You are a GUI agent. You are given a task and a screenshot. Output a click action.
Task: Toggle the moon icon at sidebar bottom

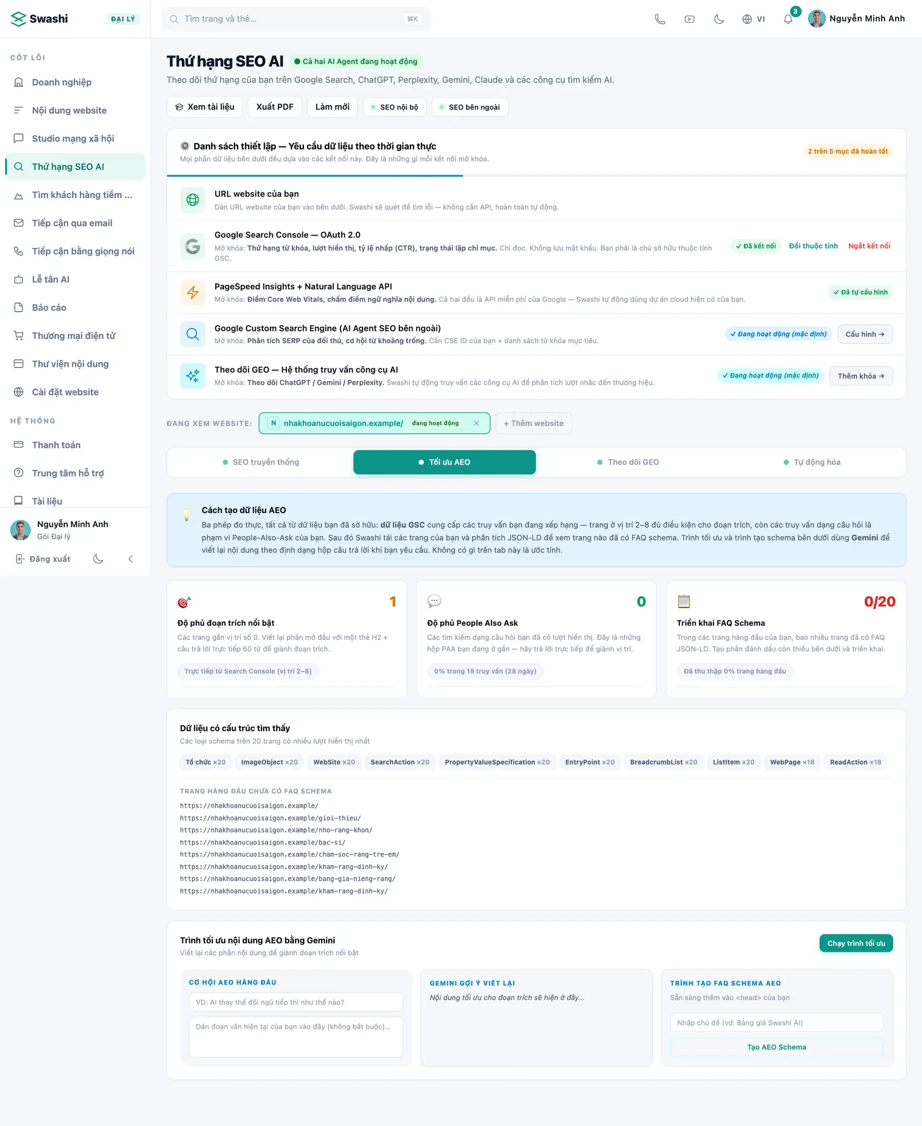(98, 559)
